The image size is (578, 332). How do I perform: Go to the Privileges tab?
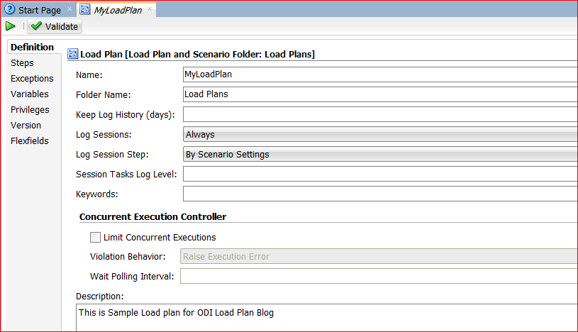[30, 110]
